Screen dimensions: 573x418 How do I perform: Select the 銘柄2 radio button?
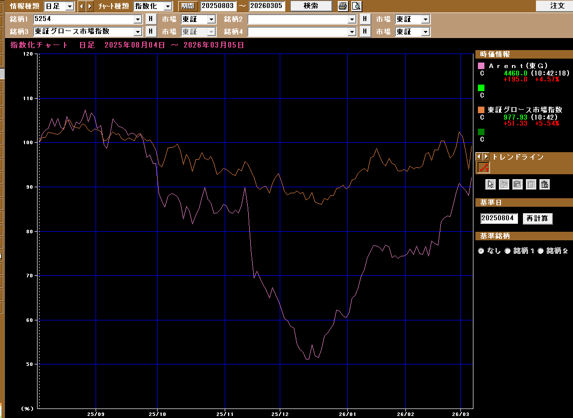[540, 251]
